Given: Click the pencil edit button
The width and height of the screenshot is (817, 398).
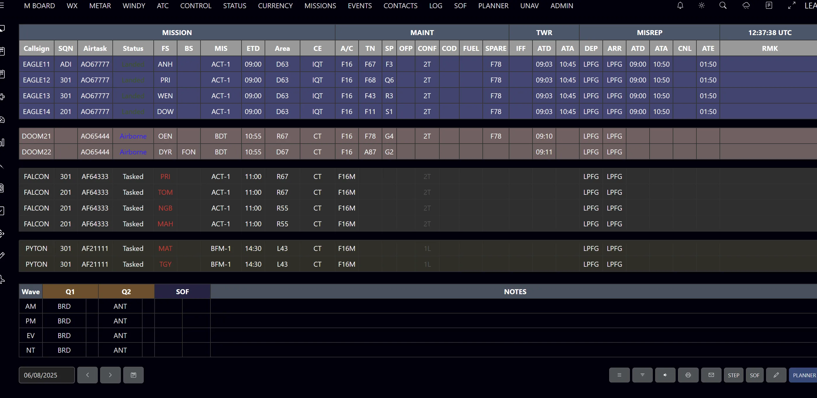Looking at the screenshot, I should 776,375.
